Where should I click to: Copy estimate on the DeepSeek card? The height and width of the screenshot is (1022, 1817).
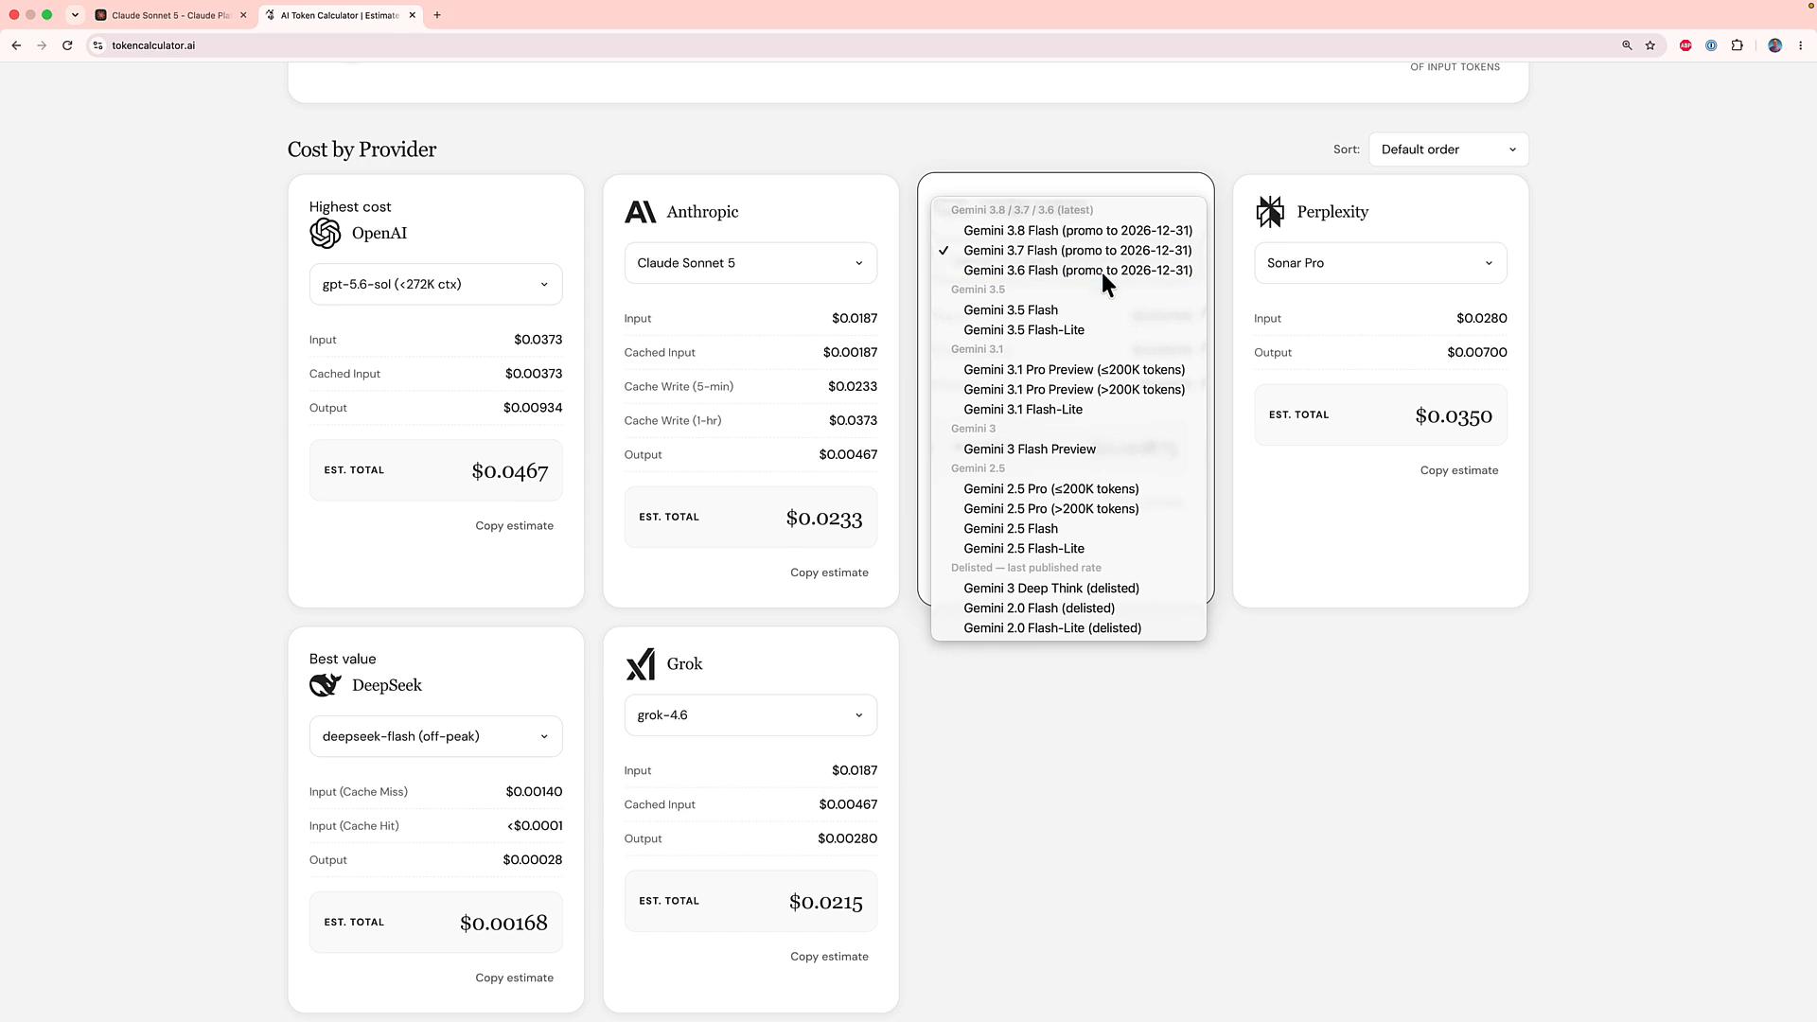click(x=514, y=978)
